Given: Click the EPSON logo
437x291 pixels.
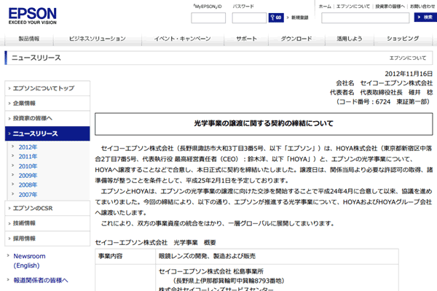Looking at the screenshot, I should [32, 16].
